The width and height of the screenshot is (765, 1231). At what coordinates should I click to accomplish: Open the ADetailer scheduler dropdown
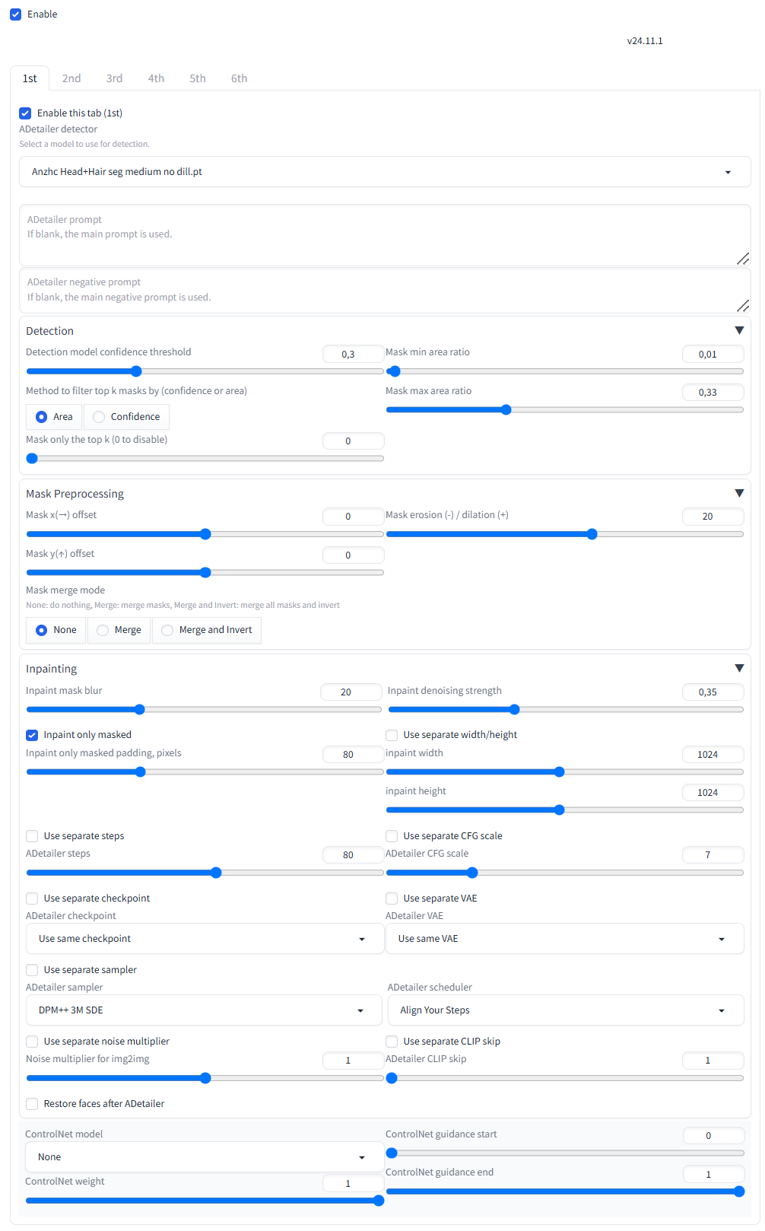566,1010
